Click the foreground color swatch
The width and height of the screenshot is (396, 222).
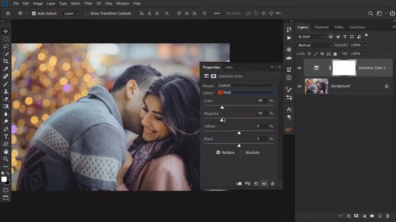(4, 179)
